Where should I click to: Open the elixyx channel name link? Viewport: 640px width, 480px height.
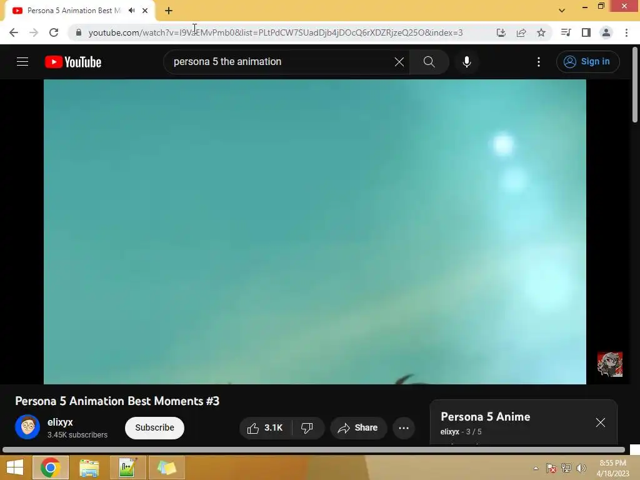[60, 422]
